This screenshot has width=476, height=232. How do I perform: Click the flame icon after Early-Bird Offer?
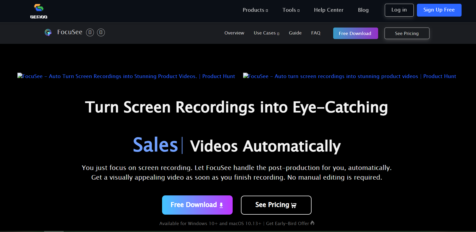coord(312,223)
